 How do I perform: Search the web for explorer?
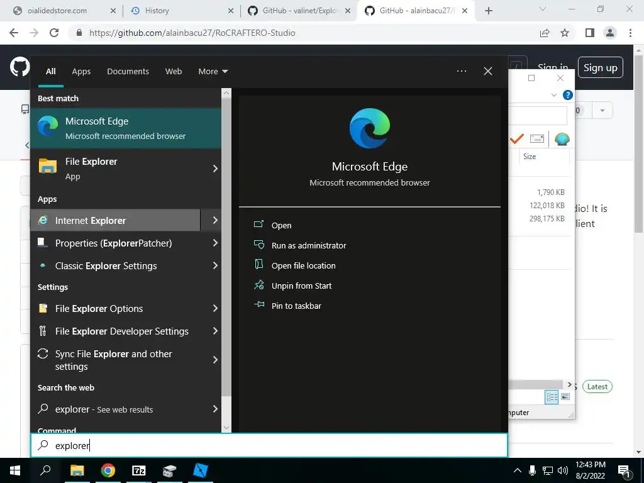(x=116, y=409)
